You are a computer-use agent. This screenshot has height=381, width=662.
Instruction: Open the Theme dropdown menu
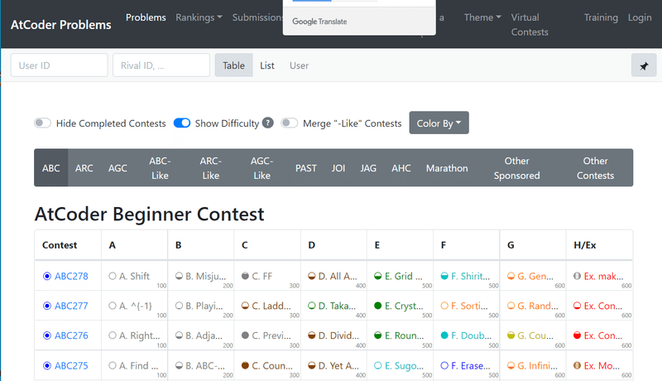482,17
